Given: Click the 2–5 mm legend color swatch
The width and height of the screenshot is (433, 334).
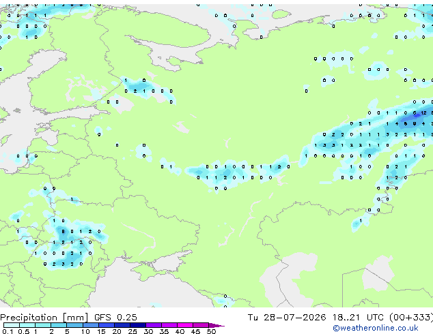Looking at the screenshot, I should coord(59,325).
